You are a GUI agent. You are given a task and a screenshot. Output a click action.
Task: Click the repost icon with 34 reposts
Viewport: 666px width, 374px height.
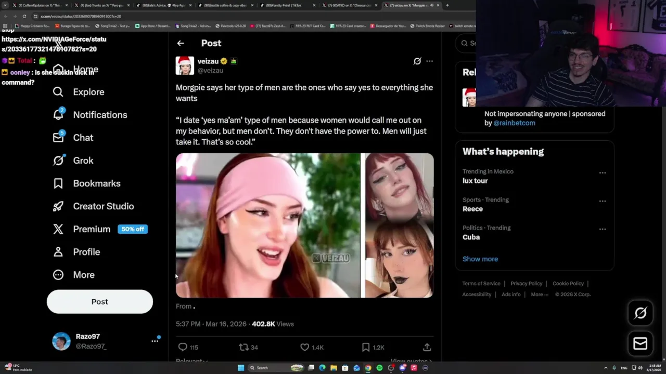coord(244,347)
